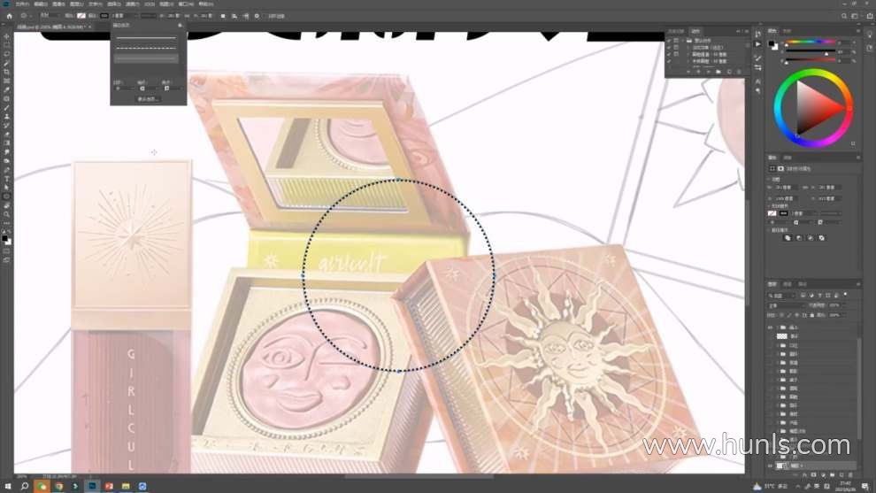Delete action with Actions panel trash icon
The image size is (876, 493).
739,72
